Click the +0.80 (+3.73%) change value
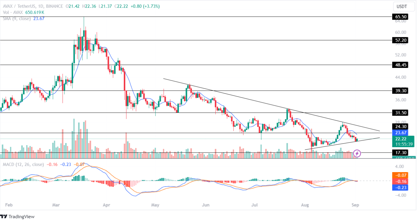The image size is (417, 220). [145, 6]
